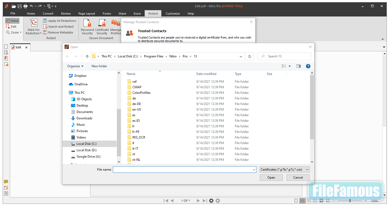This screenshot has height=206, width=389.
Task: Toggle the preview pane button in Open dialog
Action: coord(299,66)
